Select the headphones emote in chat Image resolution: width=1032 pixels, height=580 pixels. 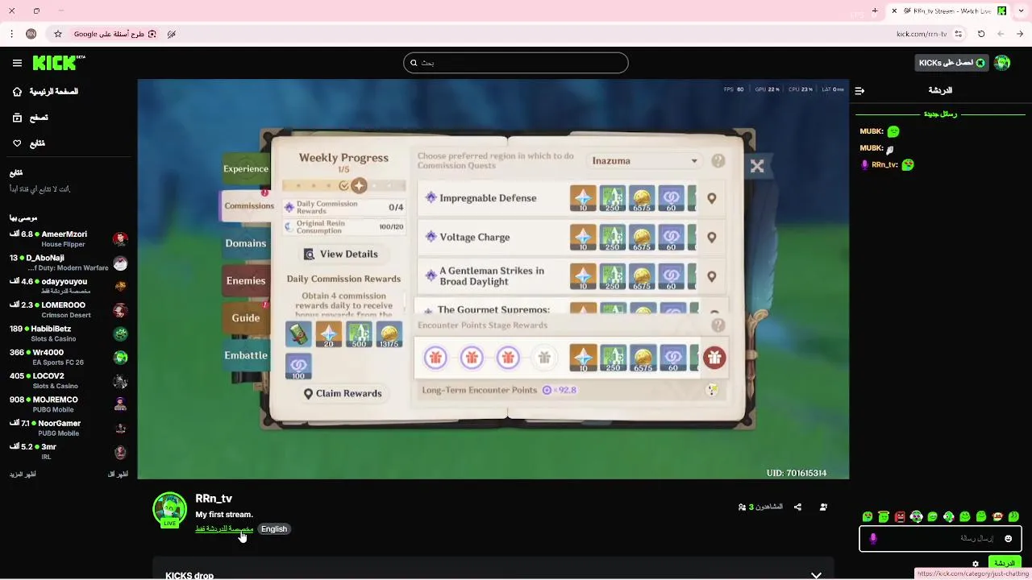[x=916, y=516]
